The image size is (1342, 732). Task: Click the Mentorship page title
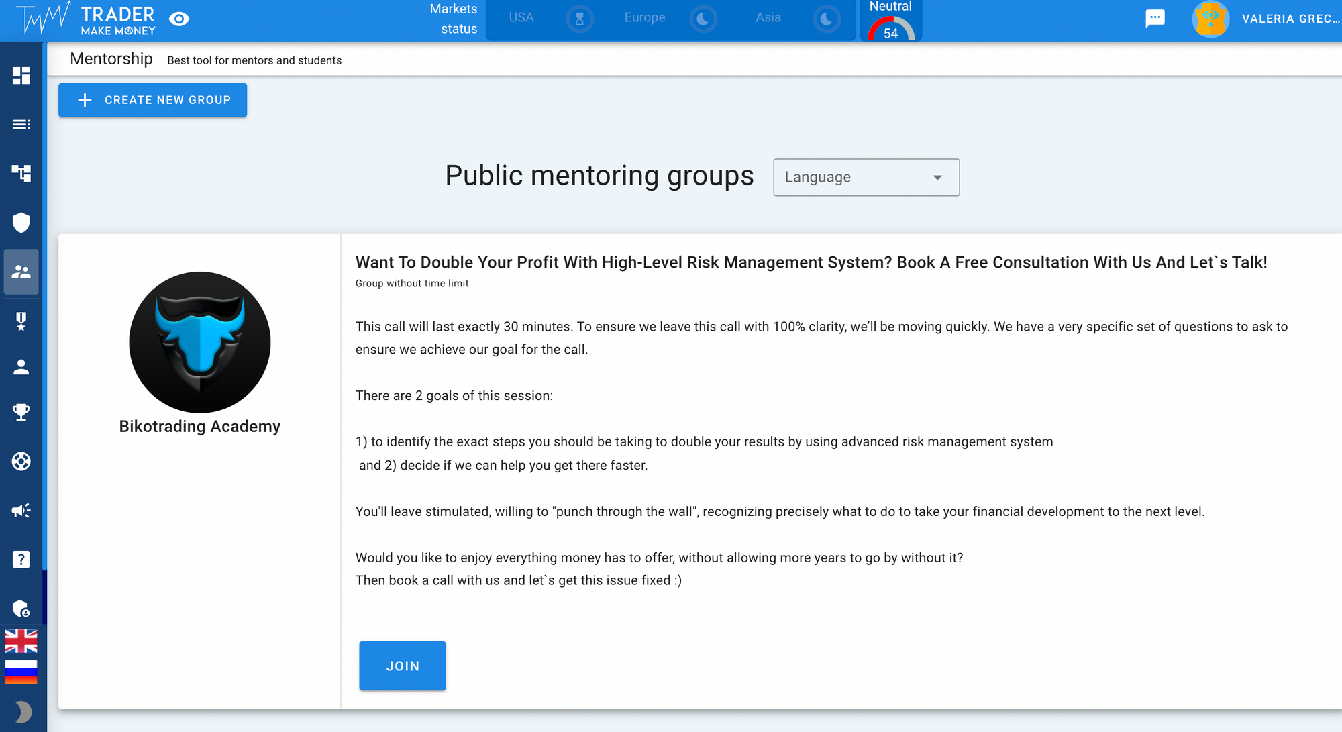pos(111,59)
